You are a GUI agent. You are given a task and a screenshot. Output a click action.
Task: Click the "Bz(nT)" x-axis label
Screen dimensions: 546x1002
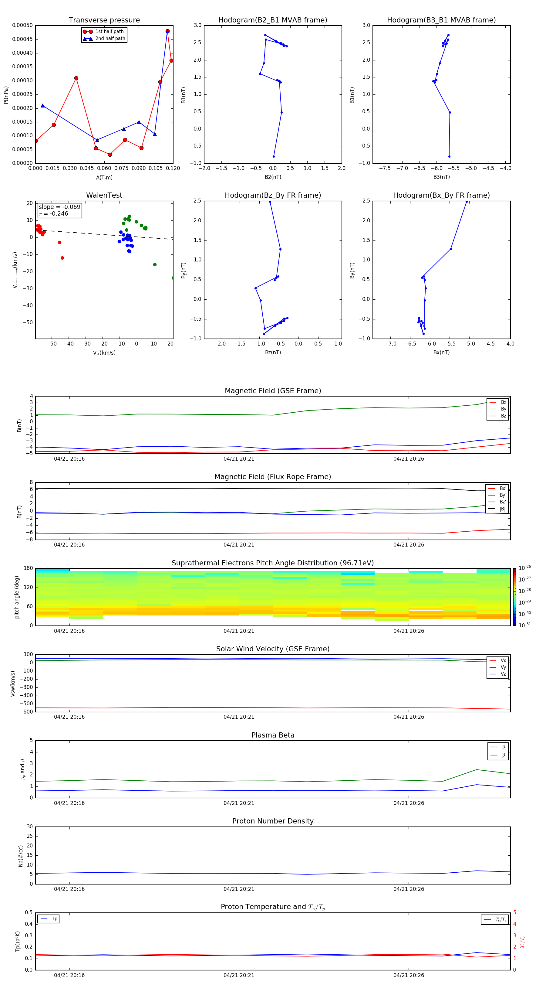(273, 353)
